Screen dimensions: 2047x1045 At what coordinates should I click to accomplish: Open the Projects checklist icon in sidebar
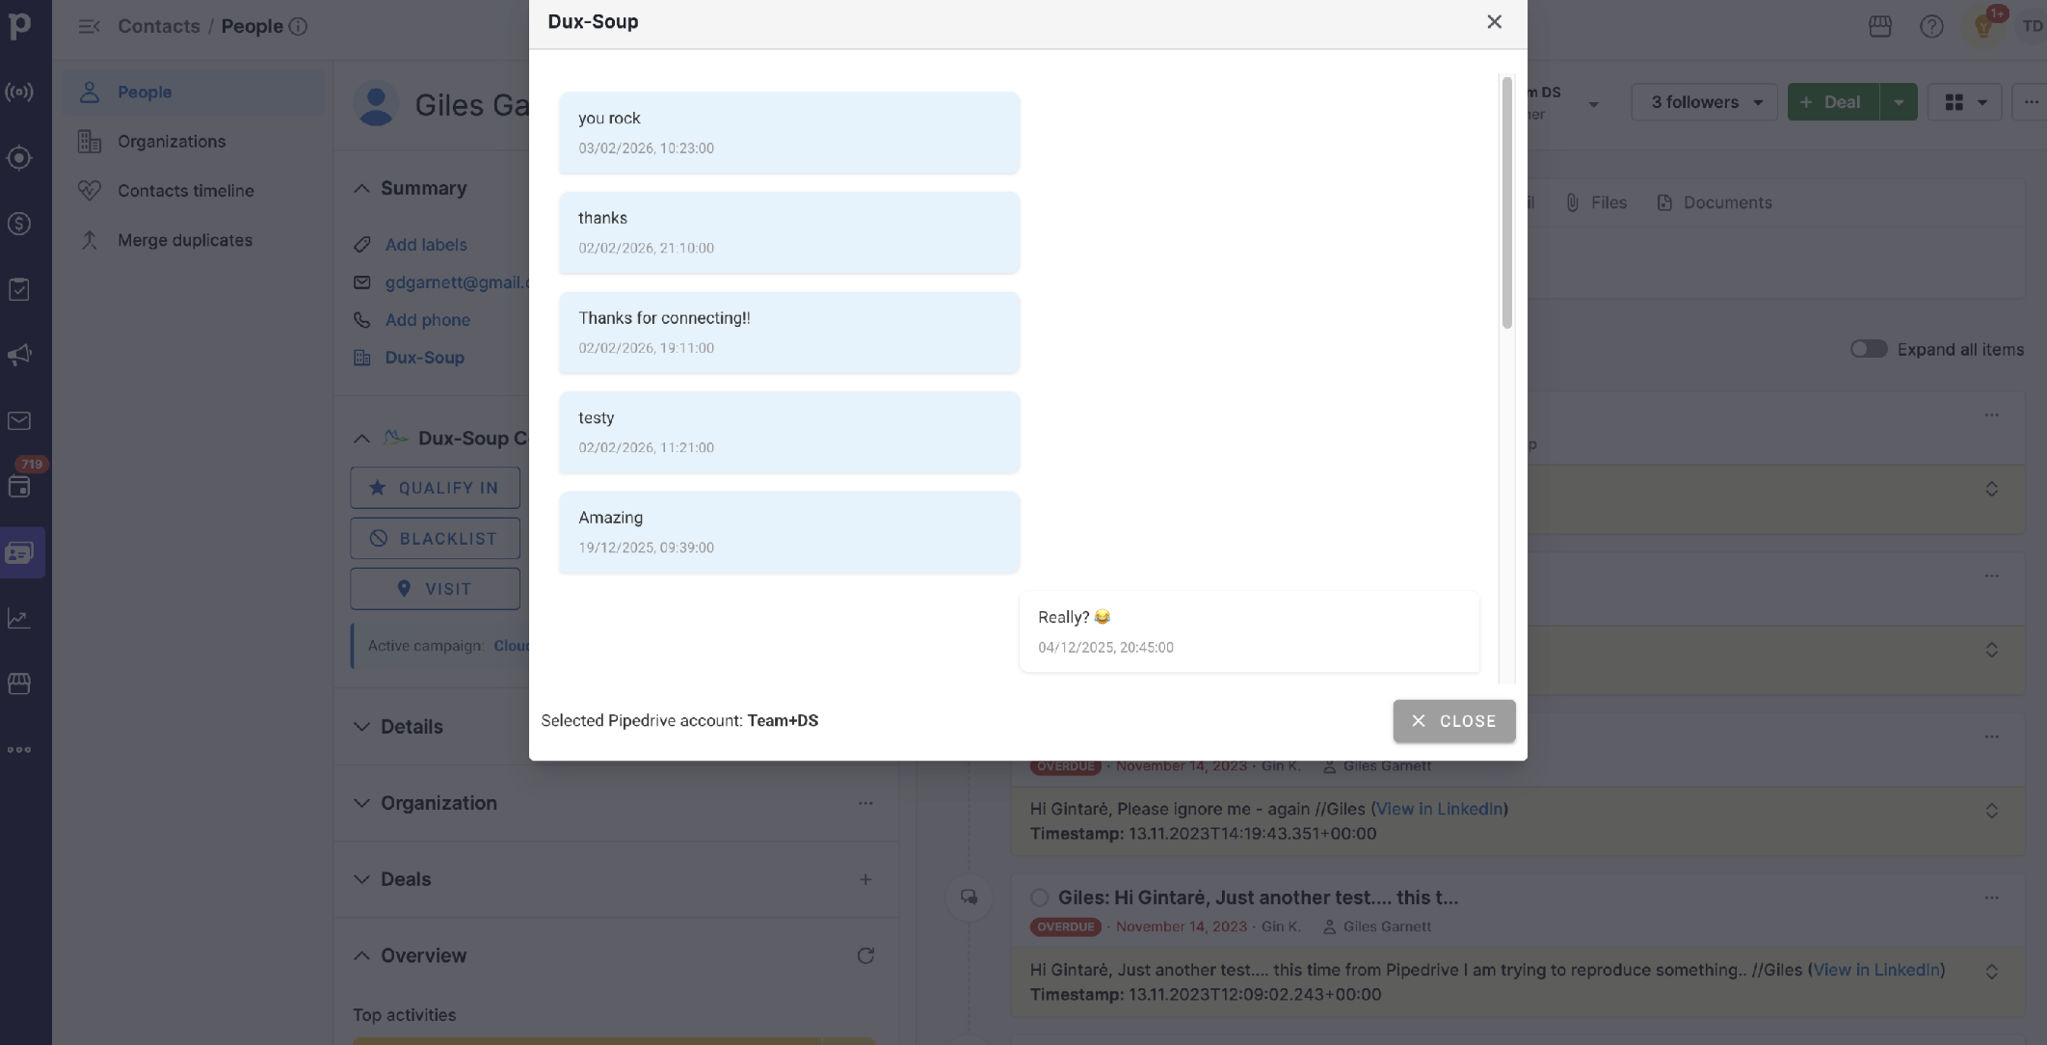coord(19,289)
